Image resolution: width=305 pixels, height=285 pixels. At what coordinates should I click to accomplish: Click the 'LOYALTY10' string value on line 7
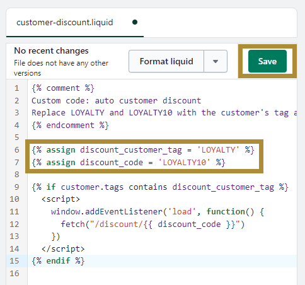[184, 163]
